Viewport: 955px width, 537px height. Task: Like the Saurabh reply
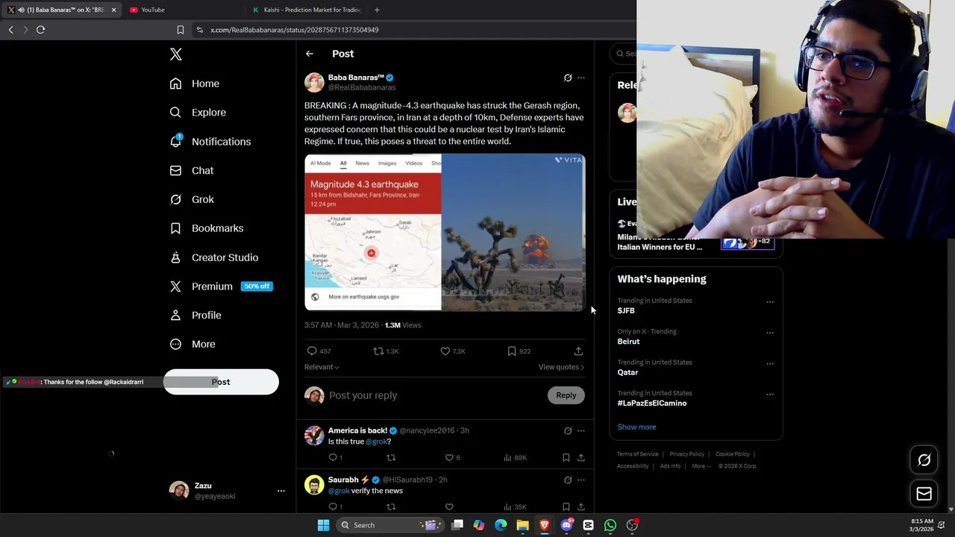coord(449,507)
